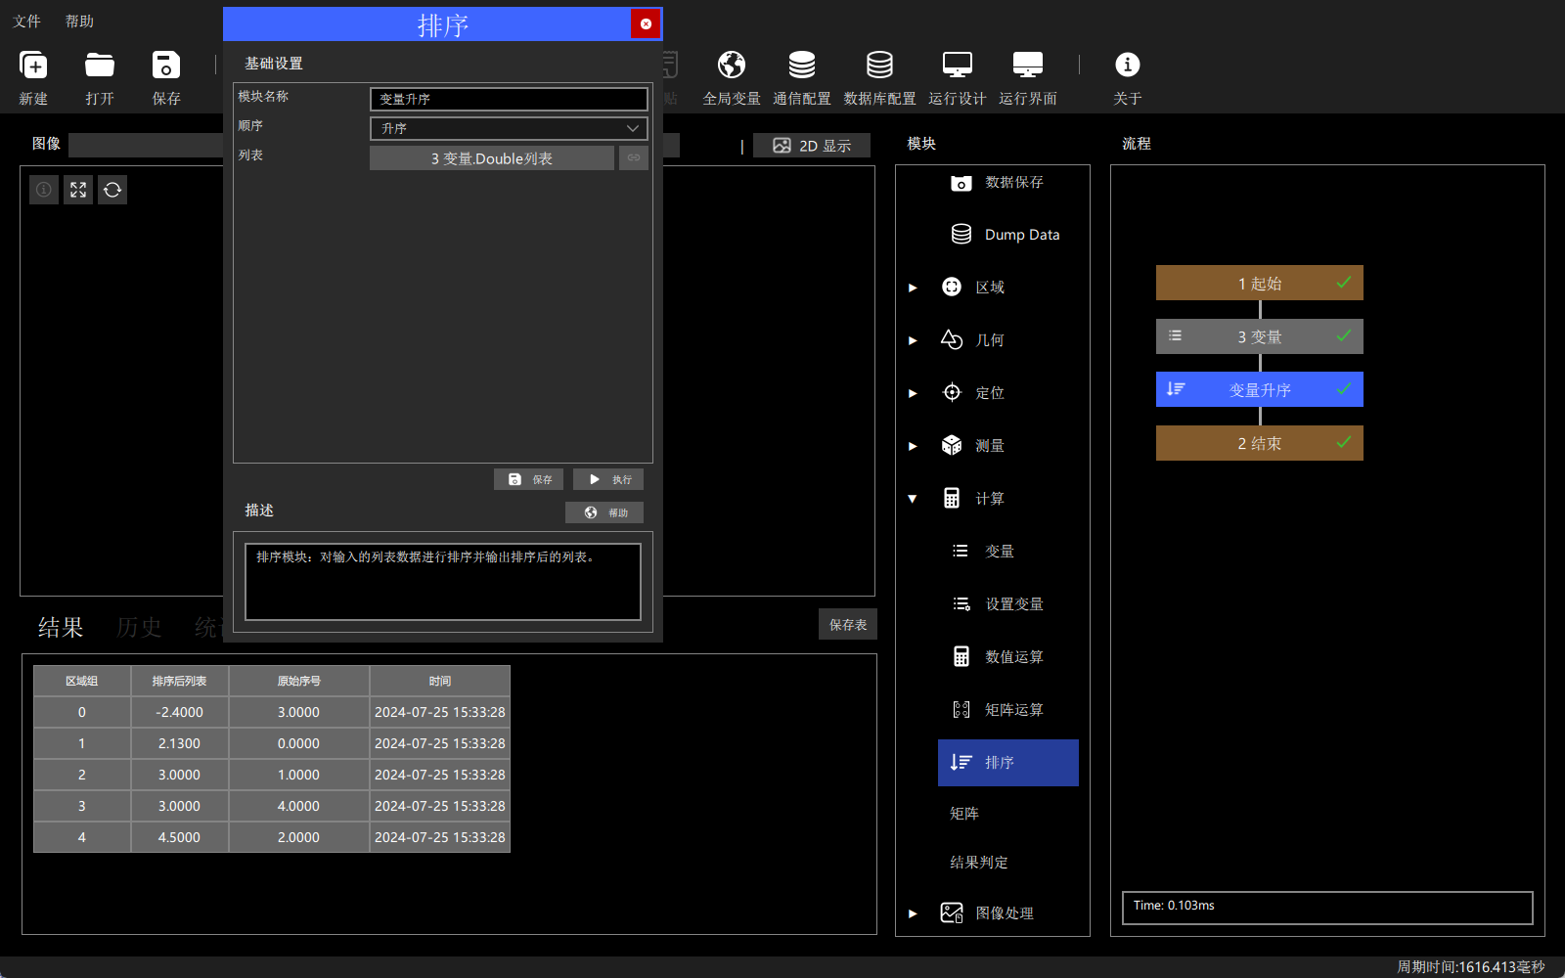1565x978 pixels.
Task: Expand the 测量 module category
Action: [x=913, y=446]
